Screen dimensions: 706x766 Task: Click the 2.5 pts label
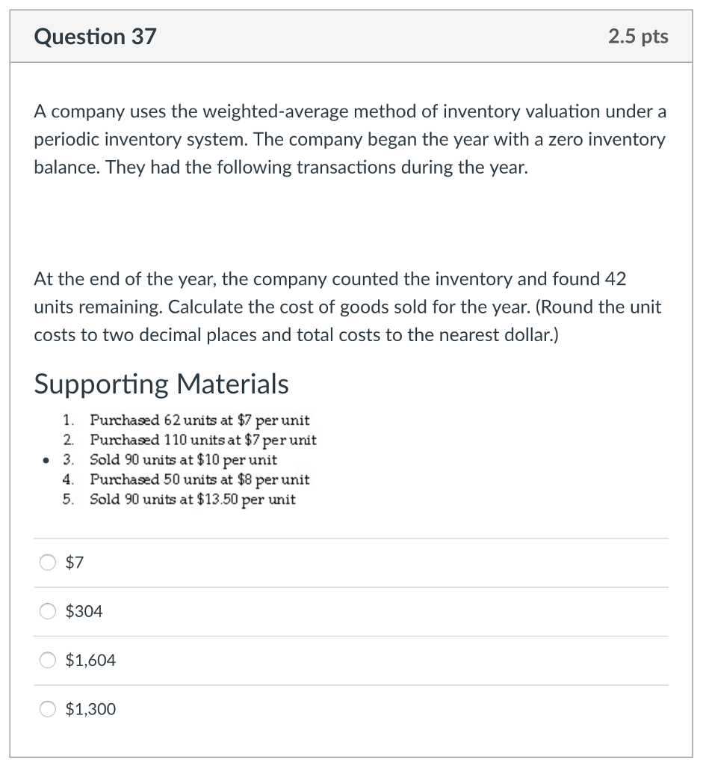click(x=638, y=36)
